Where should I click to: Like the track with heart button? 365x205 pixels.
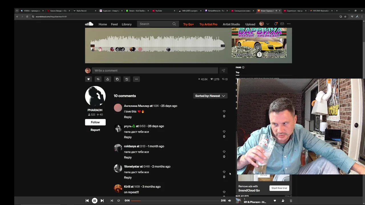[88, 79]
